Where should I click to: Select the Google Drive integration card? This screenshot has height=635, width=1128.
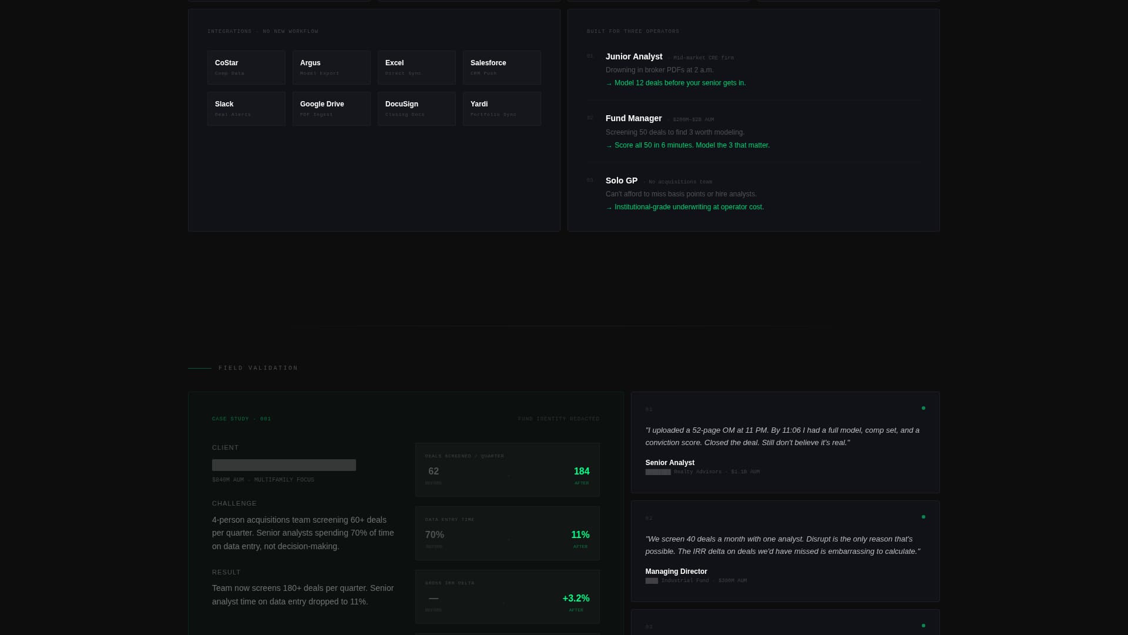pyautogui.click(x=331, y=109)
